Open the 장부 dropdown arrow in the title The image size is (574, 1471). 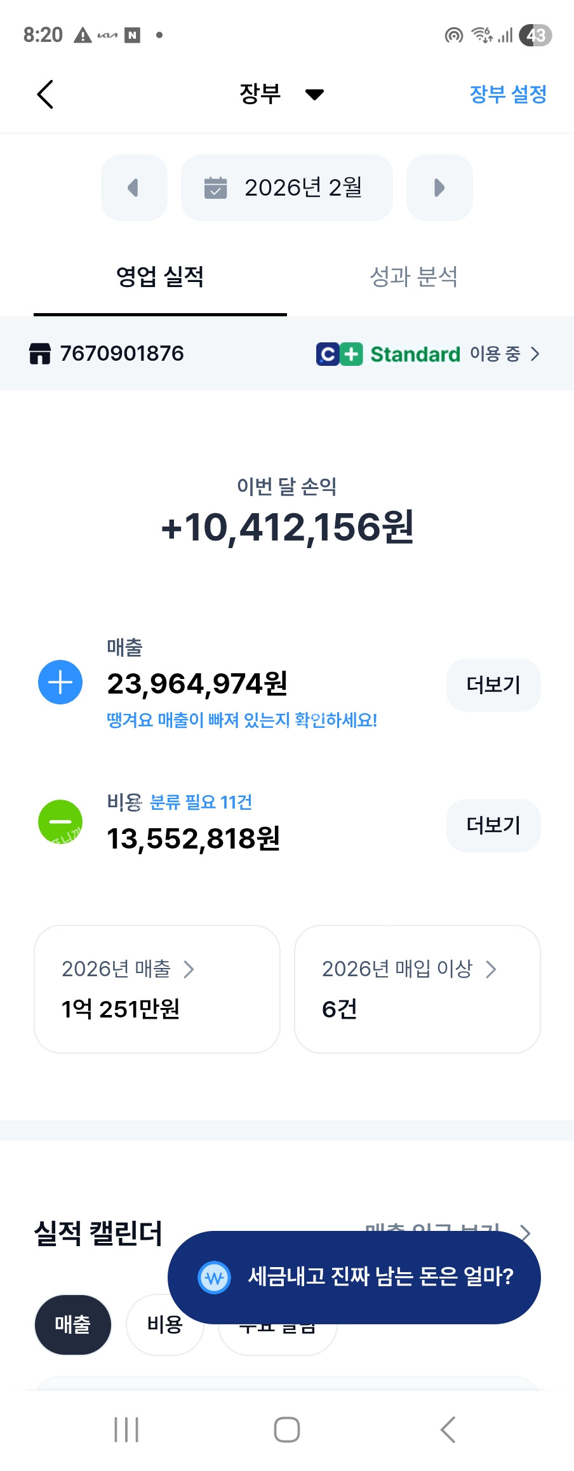[314, 95]
